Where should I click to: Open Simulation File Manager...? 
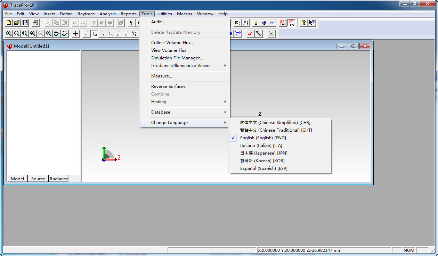[x=185, y=58]
